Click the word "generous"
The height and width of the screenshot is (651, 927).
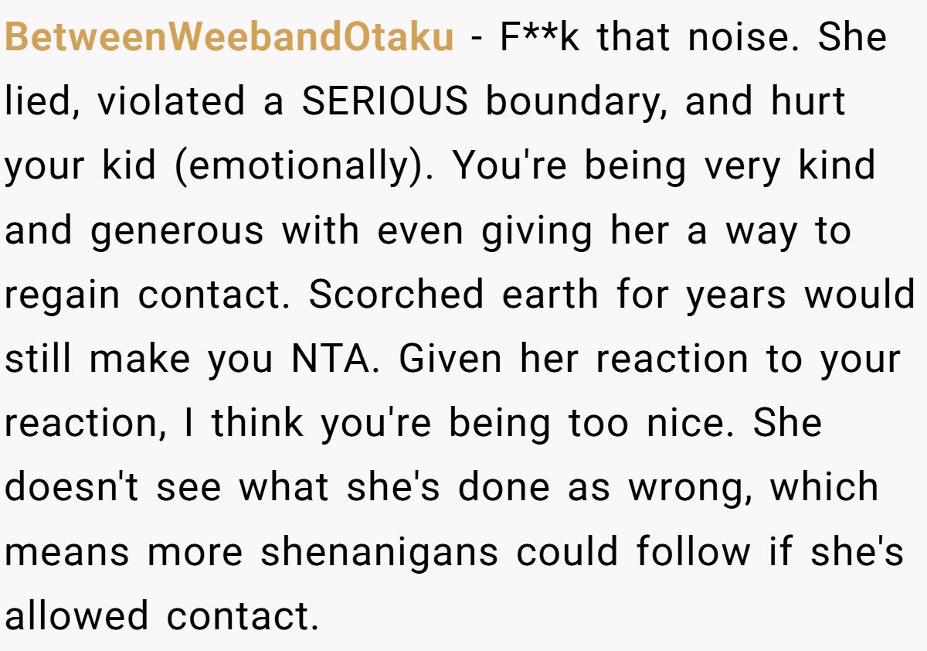coord(178,231)
